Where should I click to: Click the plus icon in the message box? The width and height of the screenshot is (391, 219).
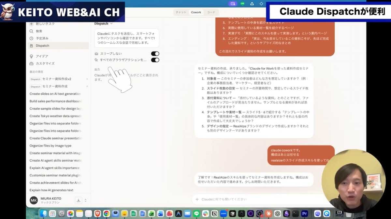(x=197, y=199)
